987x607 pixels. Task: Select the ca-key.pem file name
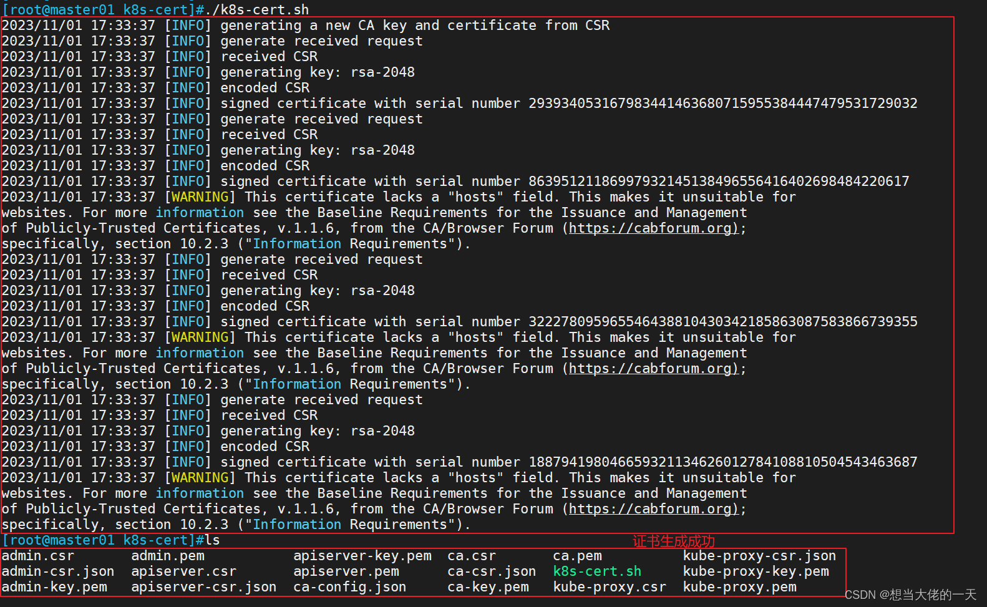488,587
